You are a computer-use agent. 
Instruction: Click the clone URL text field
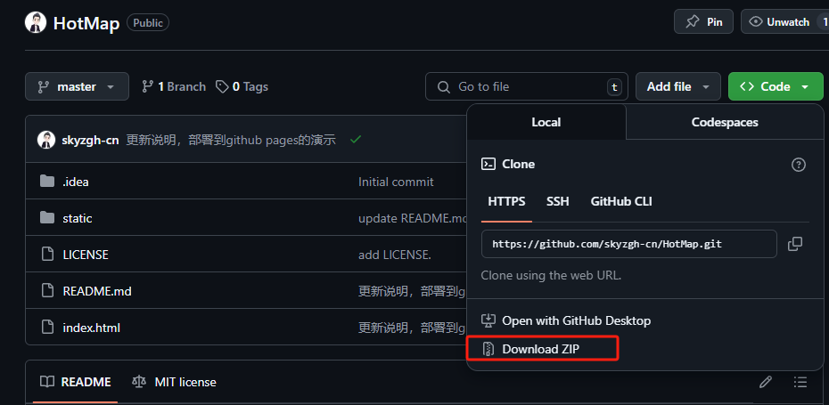click(x=629, y=244)
